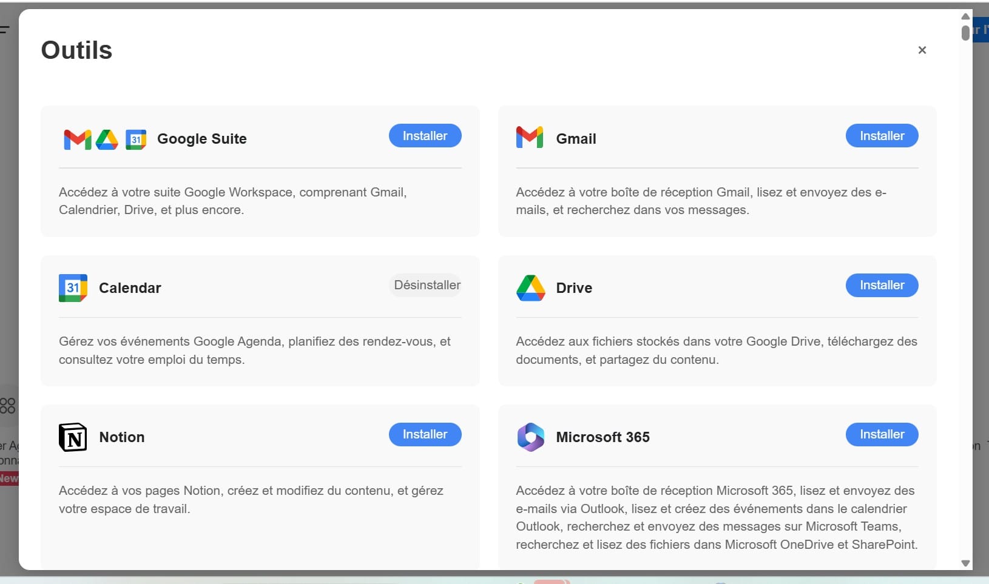
Task: Click the Gmail icon in Google Suite card
Action: [x=77, y=139]
